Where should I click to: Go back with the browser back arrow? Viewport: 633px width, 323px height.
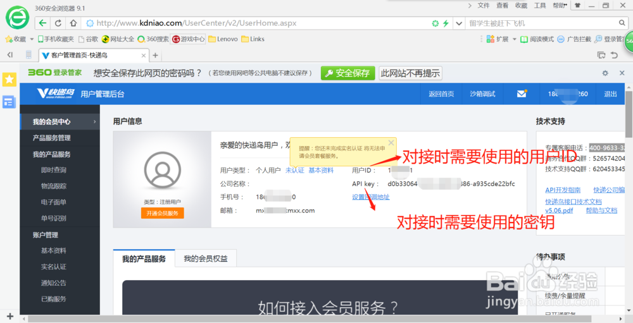click(x=43, y=23)
